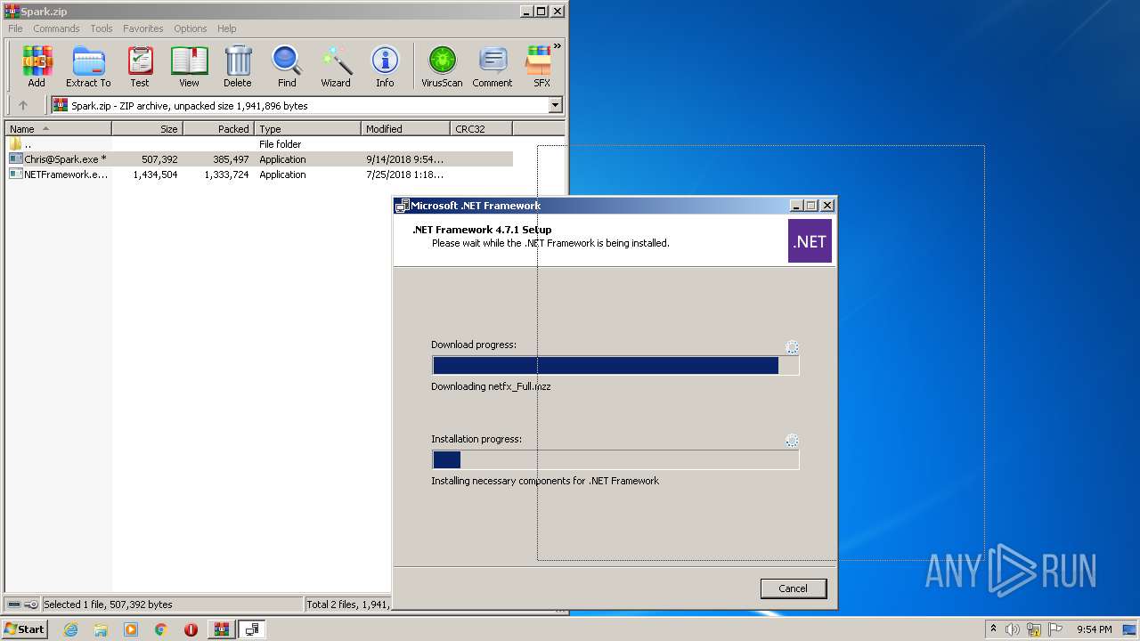Click the 9:54 PM system clock

1095,629
